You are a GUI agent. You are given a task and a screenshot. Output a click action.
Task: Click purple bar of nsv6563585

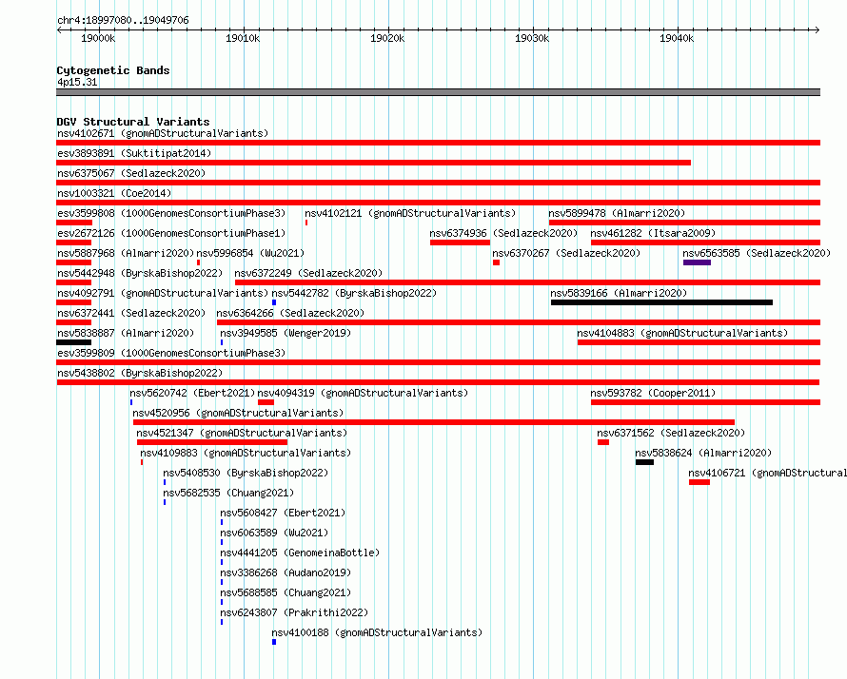point(697,262)
